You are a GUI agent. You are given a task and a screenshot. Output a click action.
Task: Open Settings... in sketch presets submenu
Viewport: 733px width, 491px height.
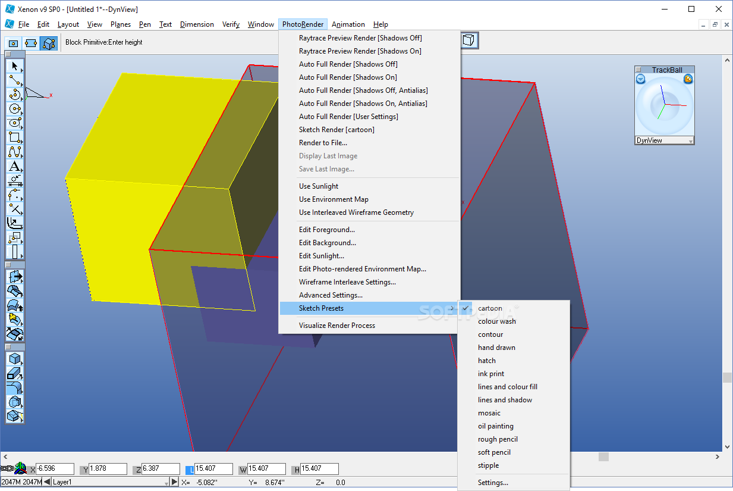pos(514,483)
